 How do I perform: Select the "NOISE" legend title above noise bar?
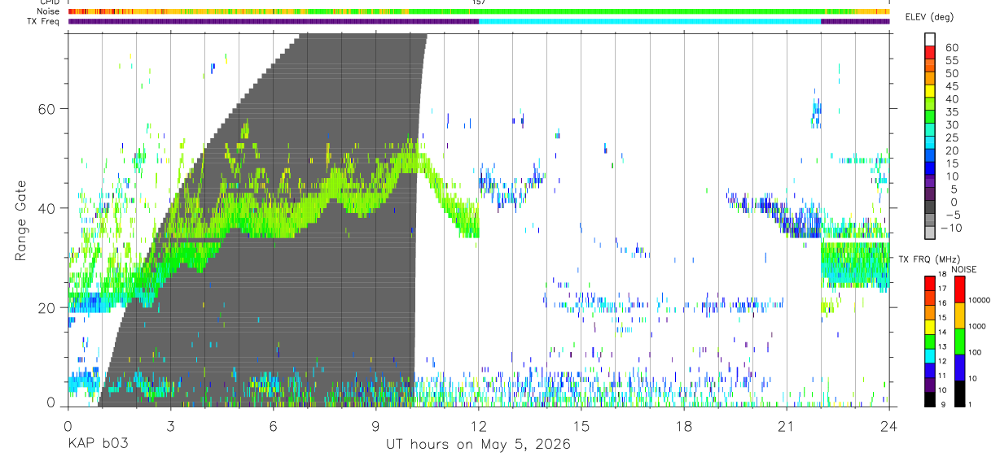coord(963,269)
